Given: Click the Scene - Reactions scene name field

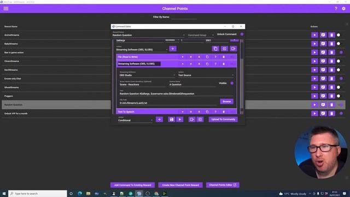Looking at the screenshot, I should coord(143,85).
